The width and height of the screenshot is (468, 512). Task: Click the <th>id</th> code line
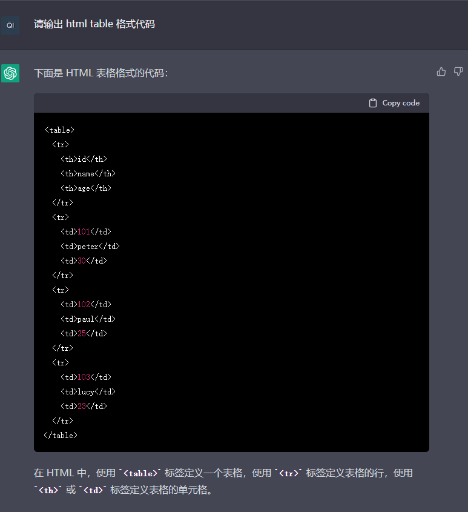tap(84, 159)
